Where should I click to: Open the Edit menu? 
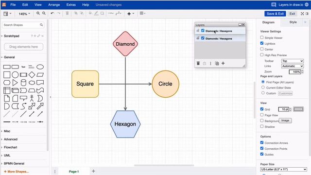(x=25, y=4)
